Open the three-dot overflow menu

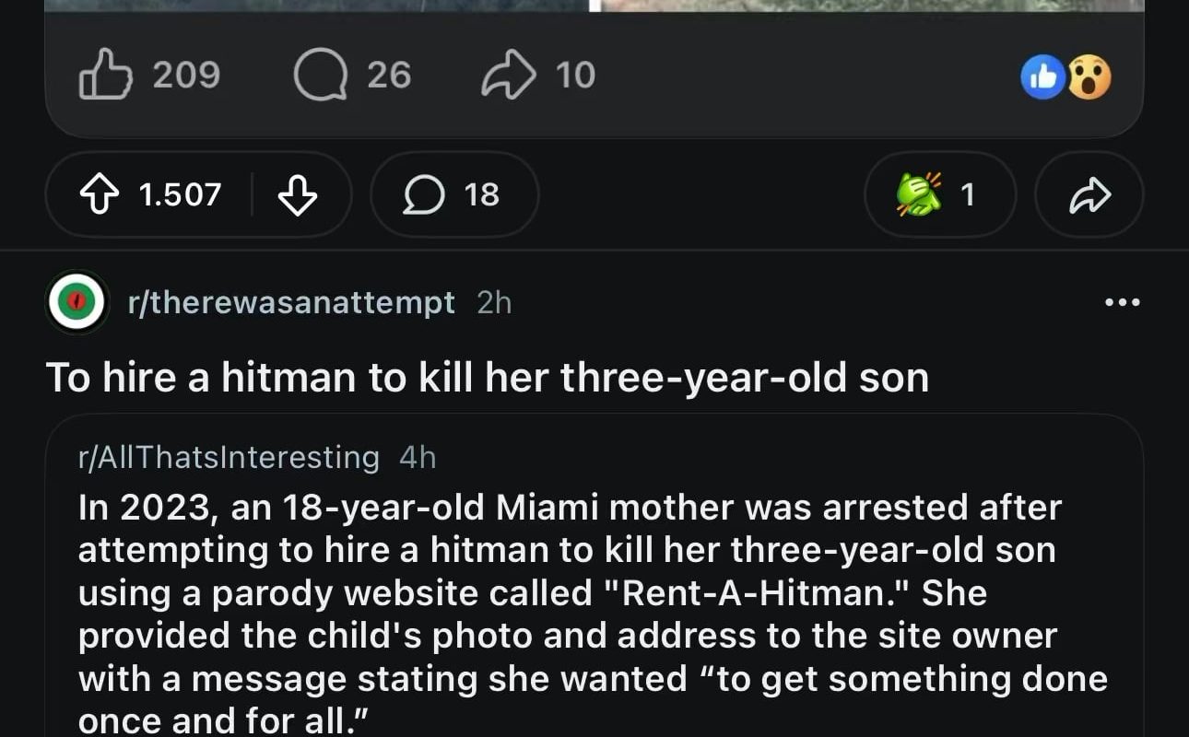tap(1122, 301)
